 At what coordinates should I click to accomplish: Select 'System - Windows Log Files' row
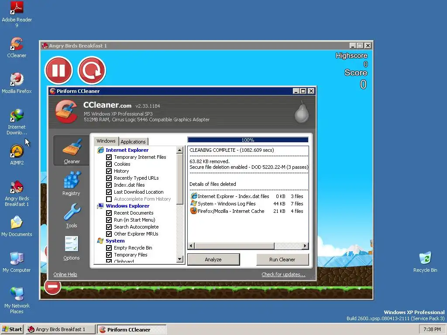(247, 204)
